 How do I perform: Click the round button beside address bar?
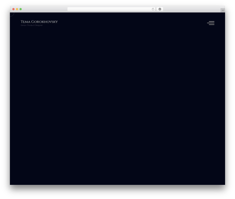pyautogui.click(x=160, y=9)
